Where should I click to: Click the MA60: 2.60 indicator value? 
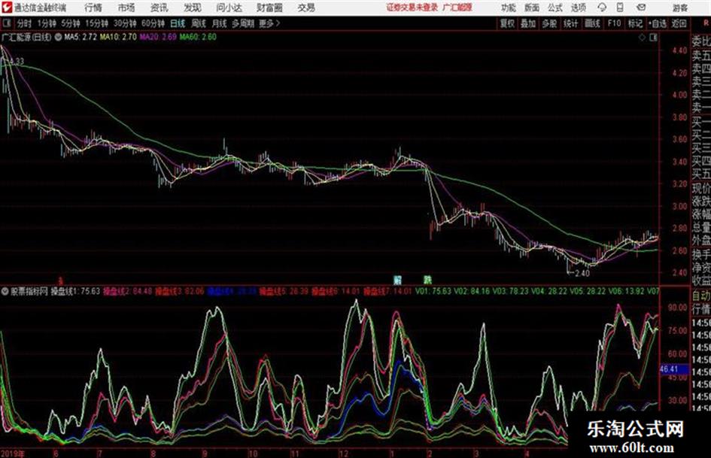point(198,37)
